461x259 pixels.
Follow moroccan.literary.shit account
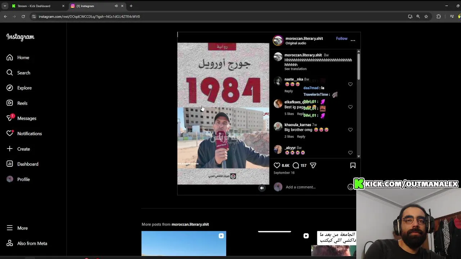pos(342,38)
